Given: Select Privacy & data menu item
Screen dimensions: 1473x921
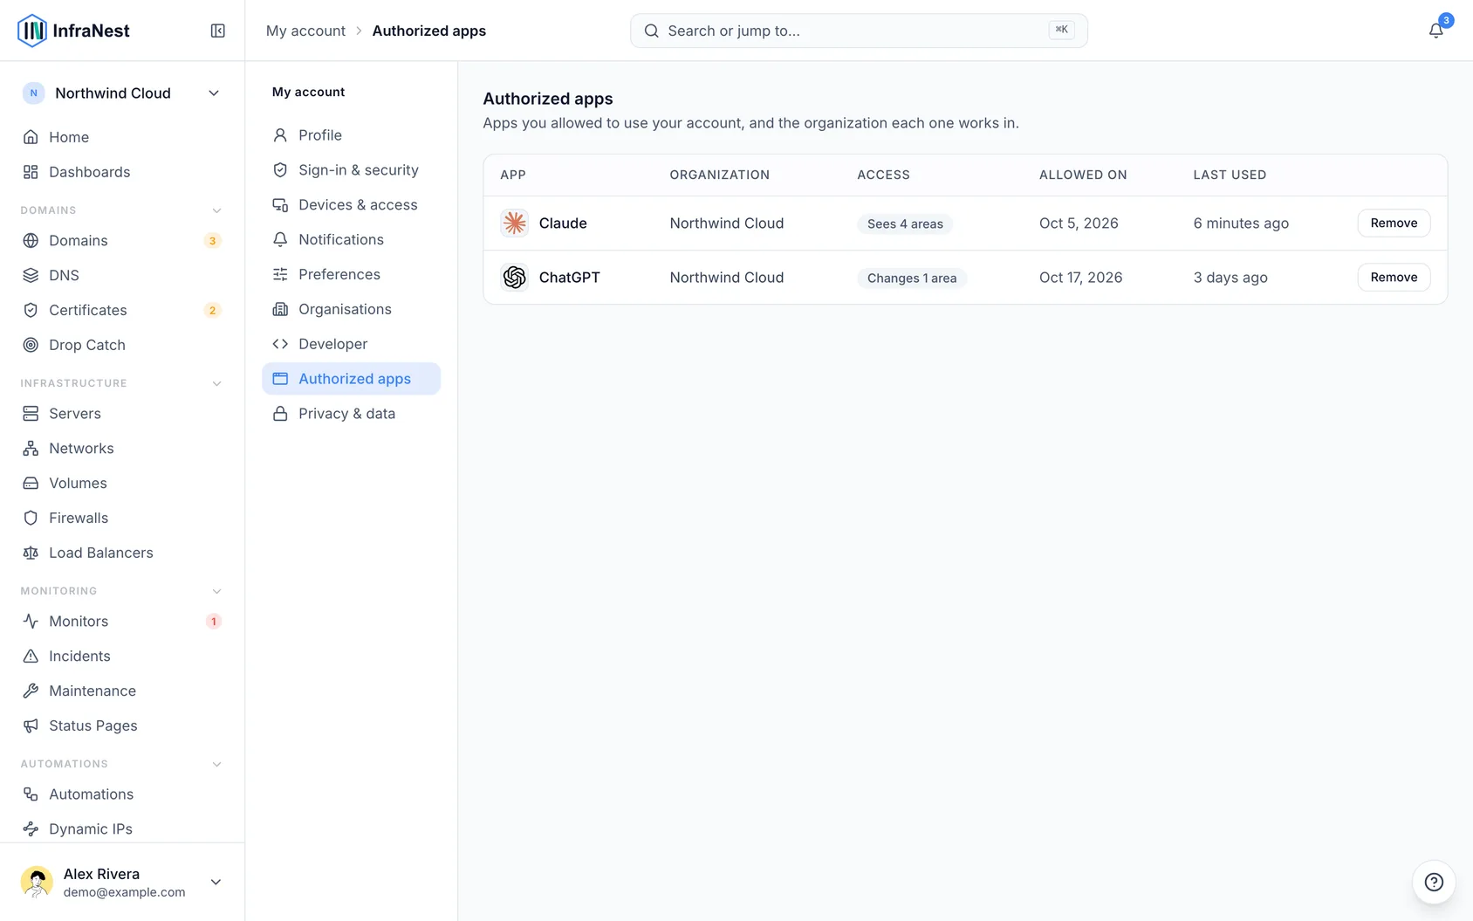Looking at the screenshot, I should [351, 414].
